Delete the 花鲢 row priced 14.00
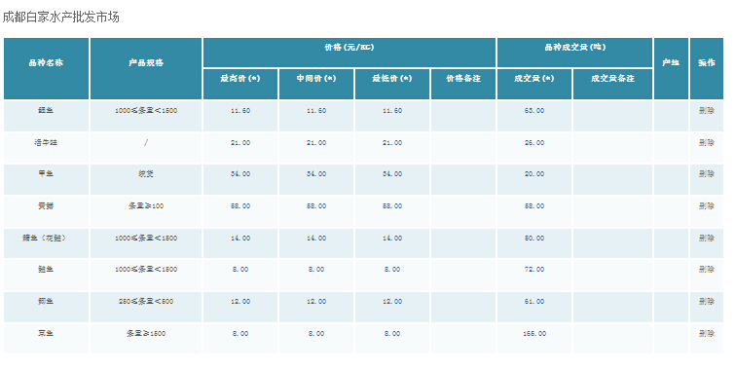The image size is (735, 369). 706,238
